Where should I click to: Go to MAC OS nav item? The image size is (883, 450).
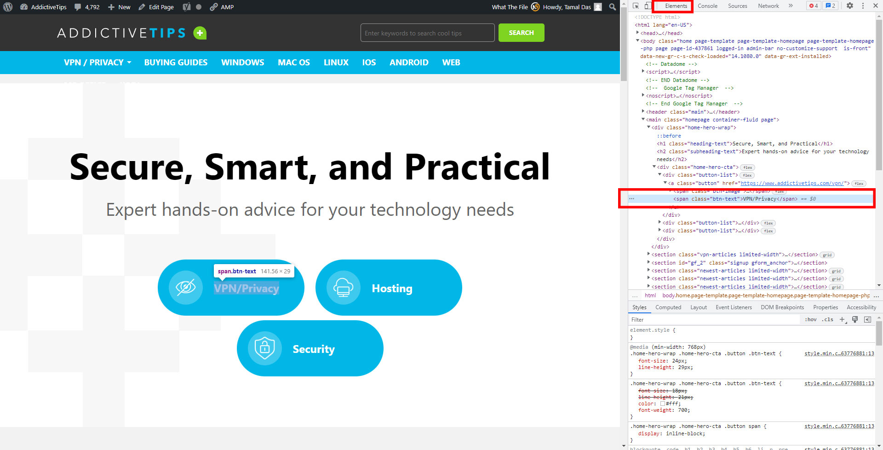[294, 62]
